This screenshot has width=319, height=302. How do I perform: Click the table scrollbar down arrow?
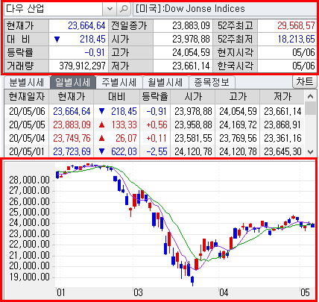click(x=311, y=151)
